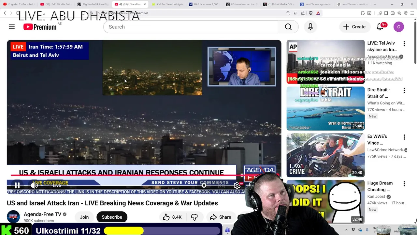Screen dimensions: 417x235
Task: Subscribe to Agenda-Free TV
Action: pos(112,217)
